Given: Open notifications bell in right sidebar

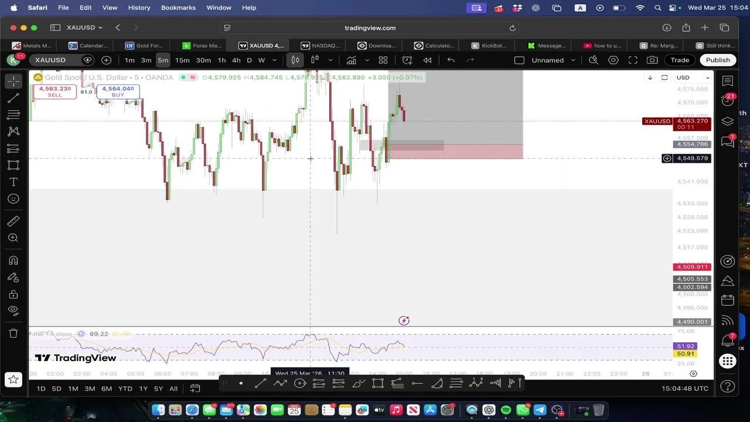Looking at the screenshot, I should 727,340.
